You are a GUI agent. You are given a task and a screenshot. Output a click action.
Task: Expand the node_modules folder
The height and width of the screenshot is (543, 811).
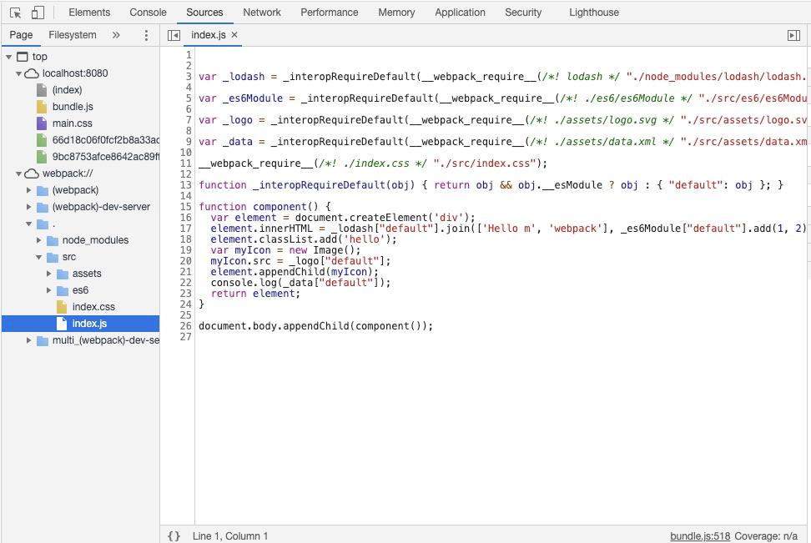pyautogui.click(x=38, y=240)
